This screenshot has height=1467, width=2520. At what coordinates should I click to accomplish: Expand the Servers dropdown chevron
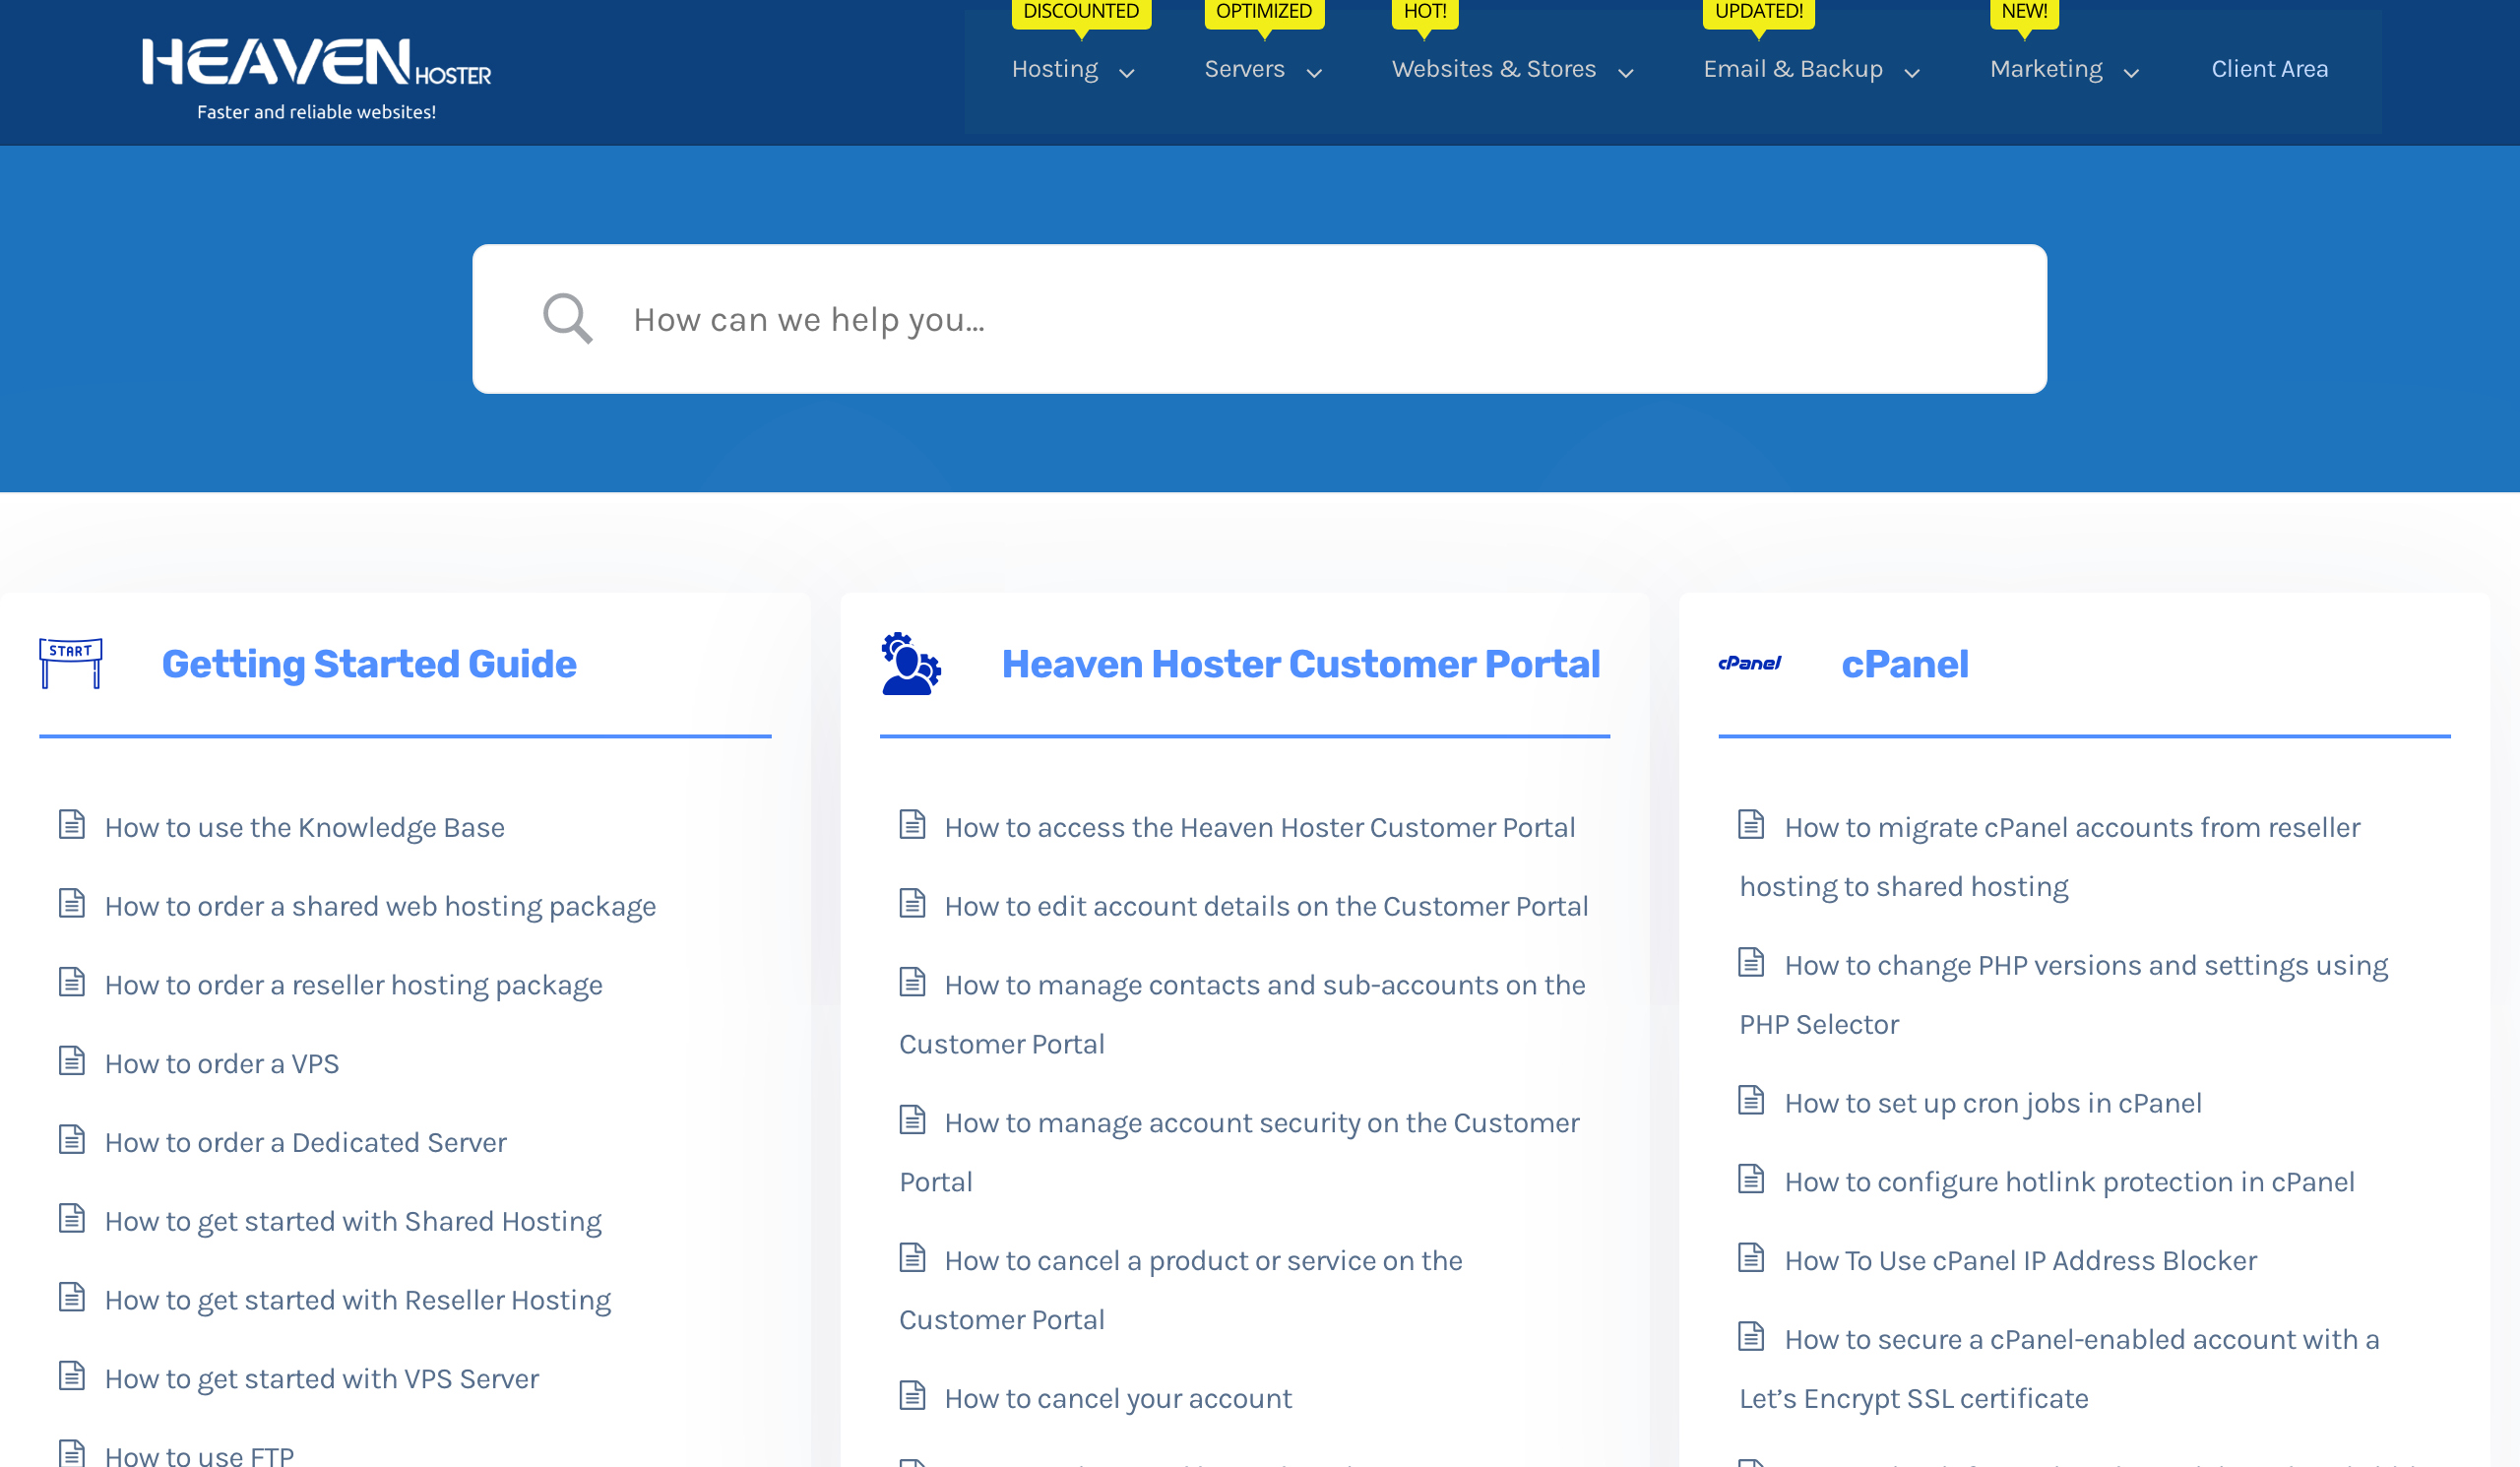(1315, 73)
